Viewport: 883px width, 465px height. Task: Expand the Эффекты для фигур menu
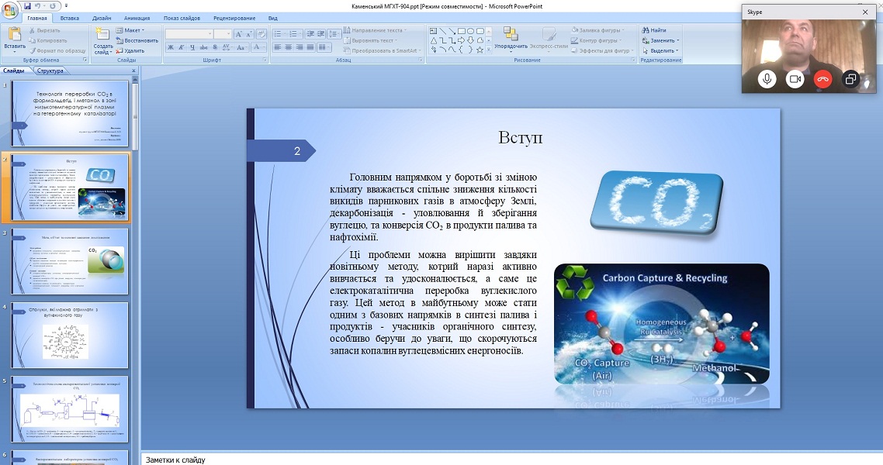[602, 50]
